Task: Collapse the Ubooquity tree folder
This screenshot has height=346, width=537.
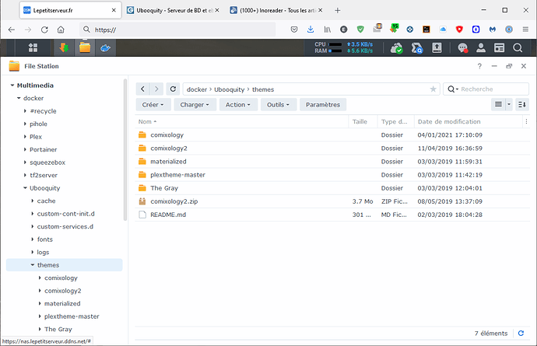Action: click(25, 188)
